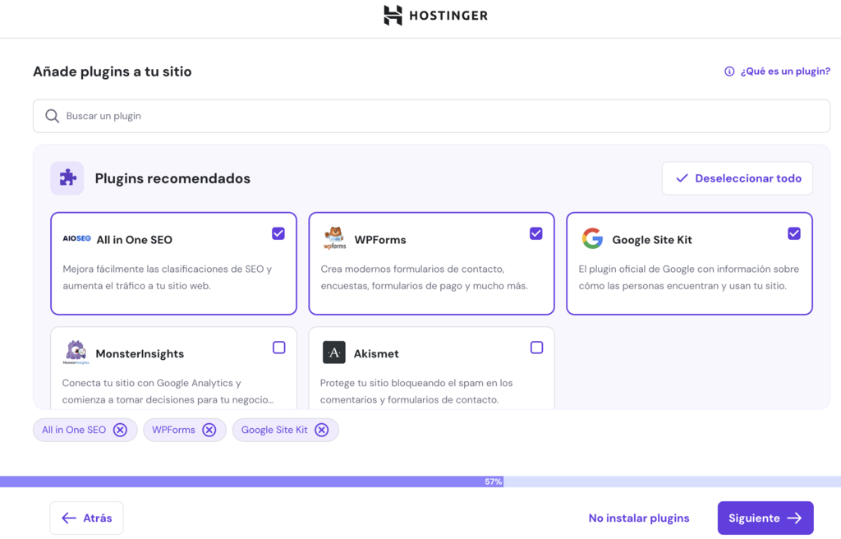Screen dimensions: 841x539
Task: Click the info icon next to ¿Qué es un plugin?
Action: click(x=729, y=71)
